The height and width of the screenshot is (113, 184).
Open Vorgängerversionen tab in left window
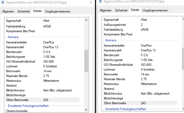(x=58, y=11)
